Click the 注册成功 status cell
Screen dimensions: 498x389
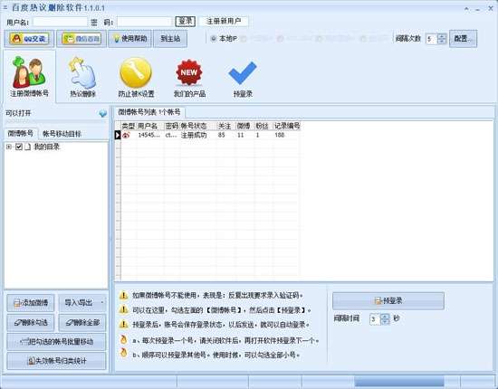[x=198, y=135]
